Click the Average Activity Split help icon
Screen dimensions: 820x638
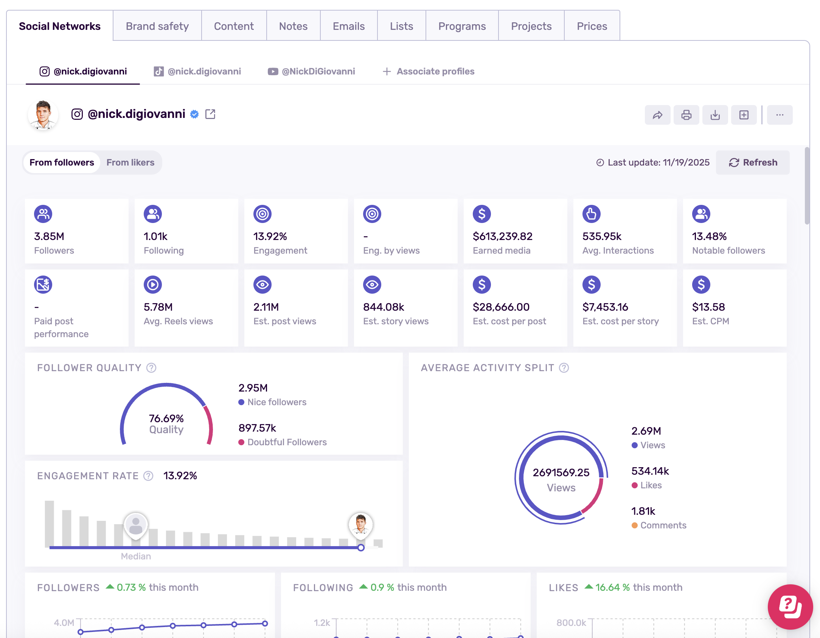pos(564,368)
